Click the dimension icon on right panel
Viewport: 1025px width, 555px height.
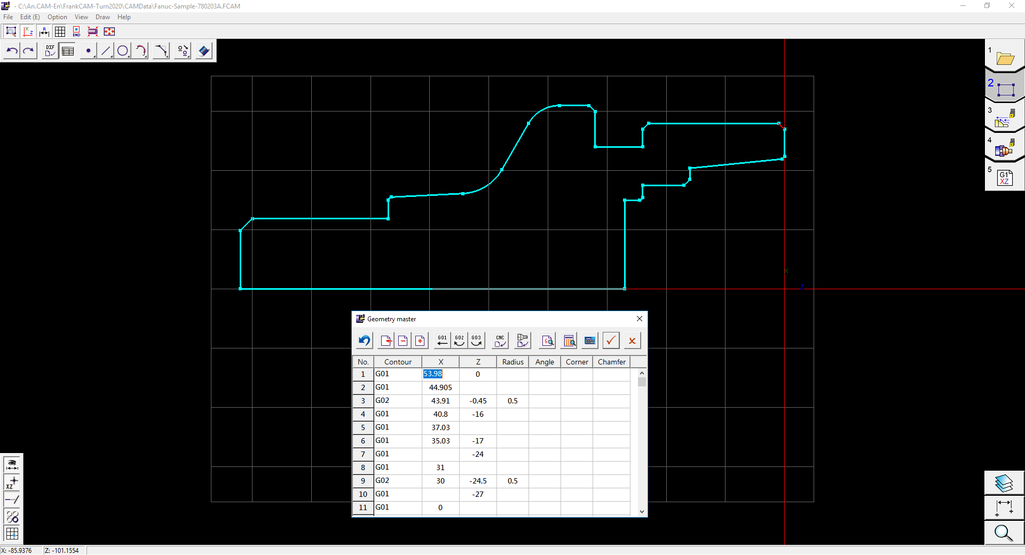tap(1004, 508)
